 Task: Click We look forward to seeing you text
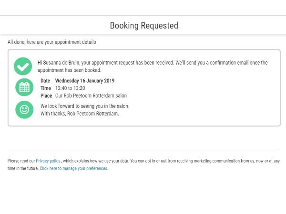pos(85,106)
